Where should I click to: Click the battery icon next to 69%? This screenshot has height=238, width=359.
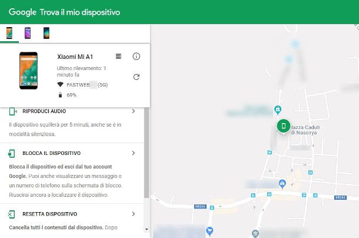pos(60,95)
